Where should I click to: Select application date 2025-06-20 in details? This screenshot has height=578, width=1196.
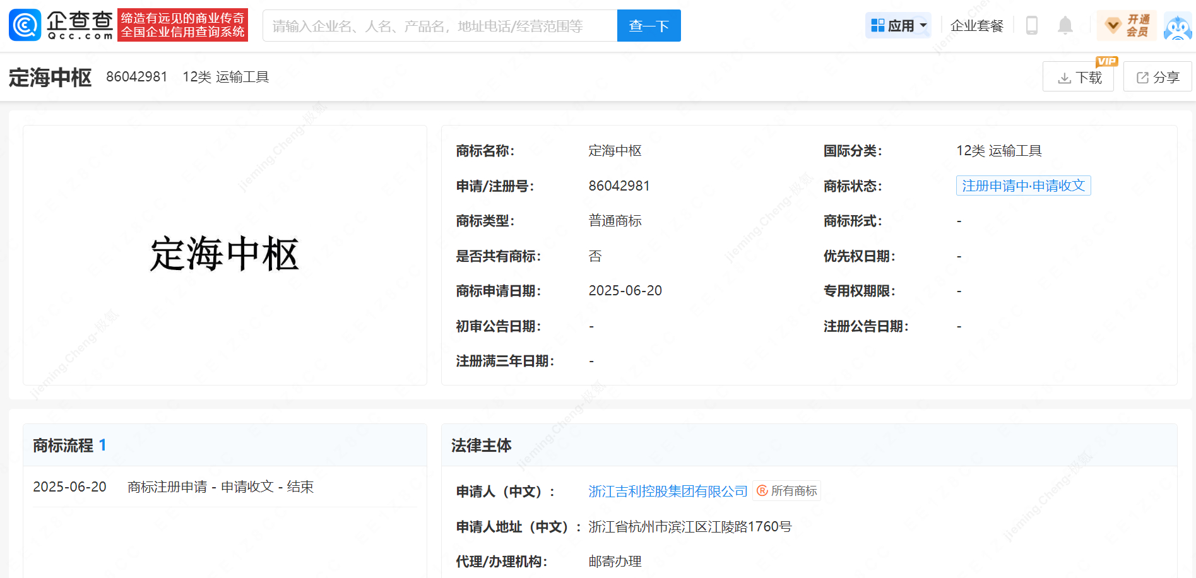point(625,291)
